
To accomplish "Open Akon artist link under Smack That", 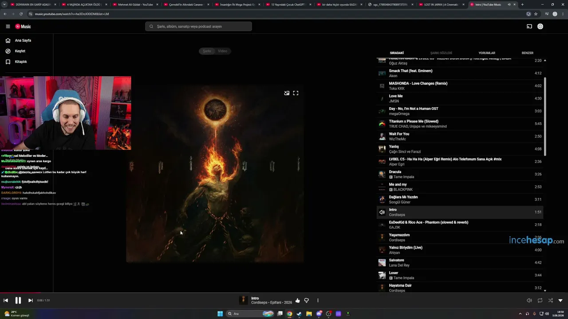I will click(x=393, y=76).
